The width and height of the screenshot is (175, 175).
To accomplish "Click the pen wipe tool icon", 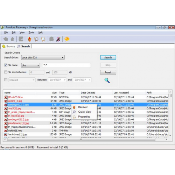I will [58, 39].
